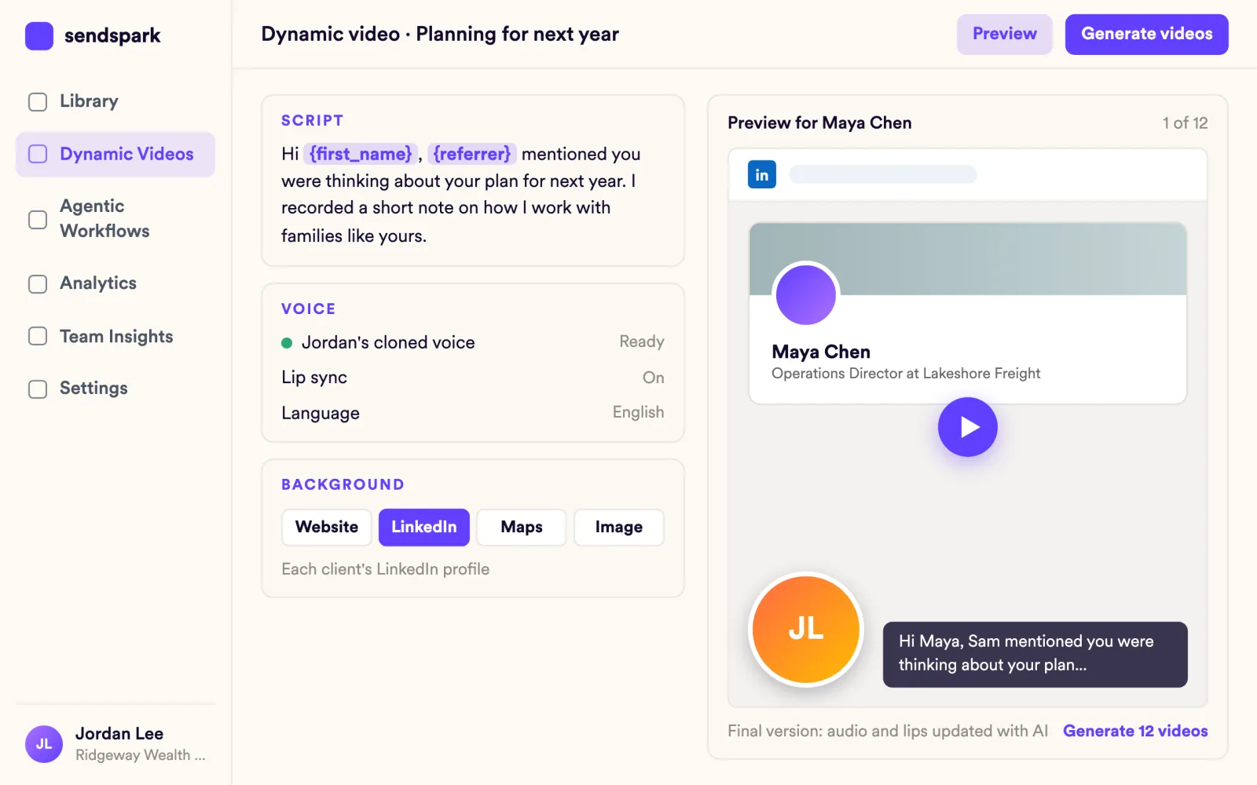Click the Maya Chen name in profile card
1257x785 pixels.
821,352
